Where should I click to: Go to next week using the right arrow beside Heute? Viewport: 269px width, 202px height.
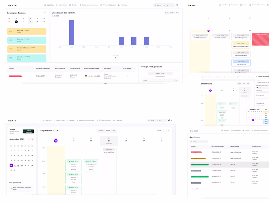click(169, 131)
